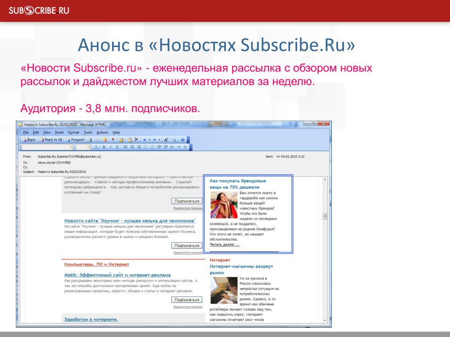Click the Find related icon before Help
450x337 pixels.
174,140
